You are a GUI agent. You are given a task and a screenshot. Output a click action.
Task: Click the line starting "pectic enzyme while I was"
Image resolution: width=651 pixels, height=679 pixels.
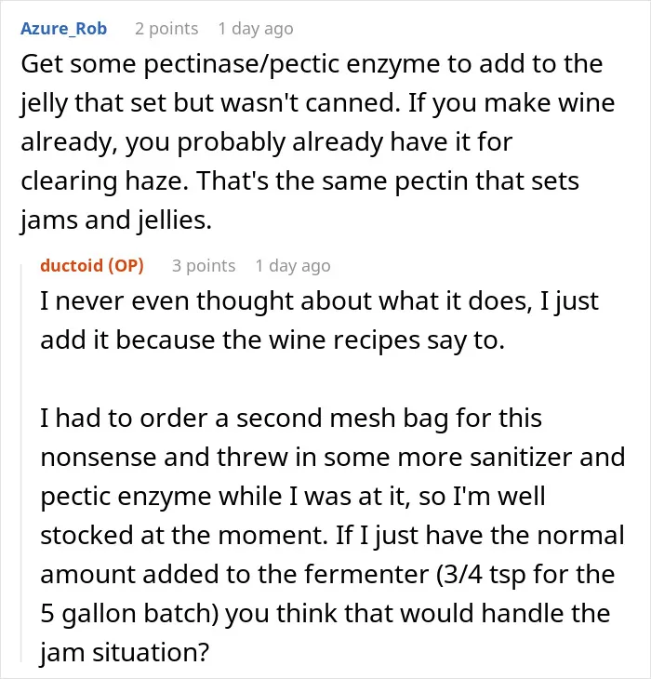tap(293, 497)
